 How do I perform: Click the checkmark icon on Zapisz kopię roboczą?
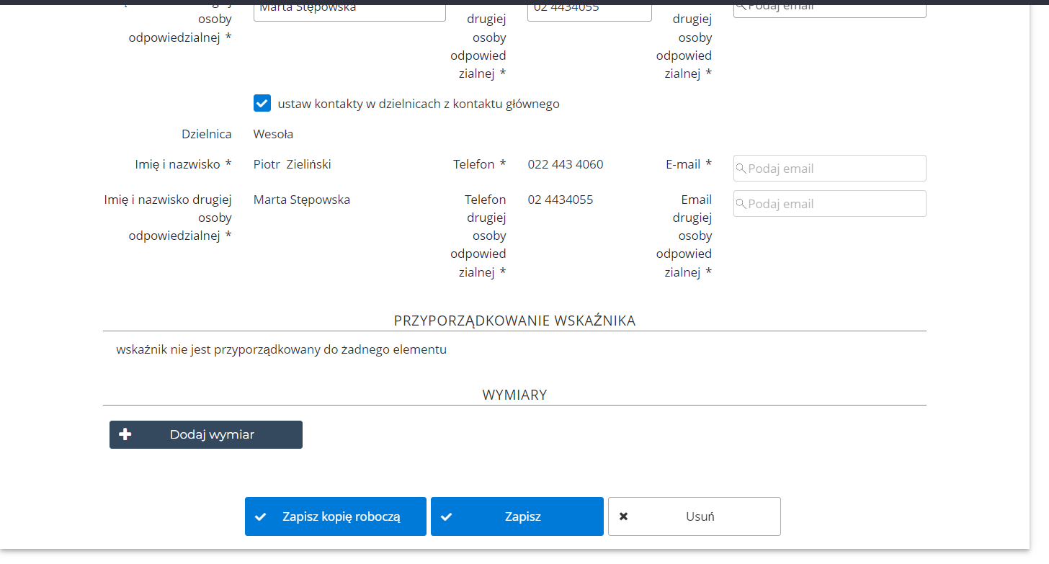(x=261, y=516)
